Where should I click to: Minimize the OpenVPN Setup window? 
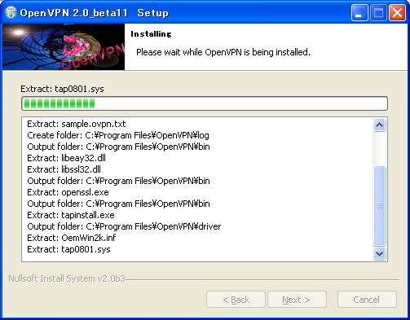point(359,13)
